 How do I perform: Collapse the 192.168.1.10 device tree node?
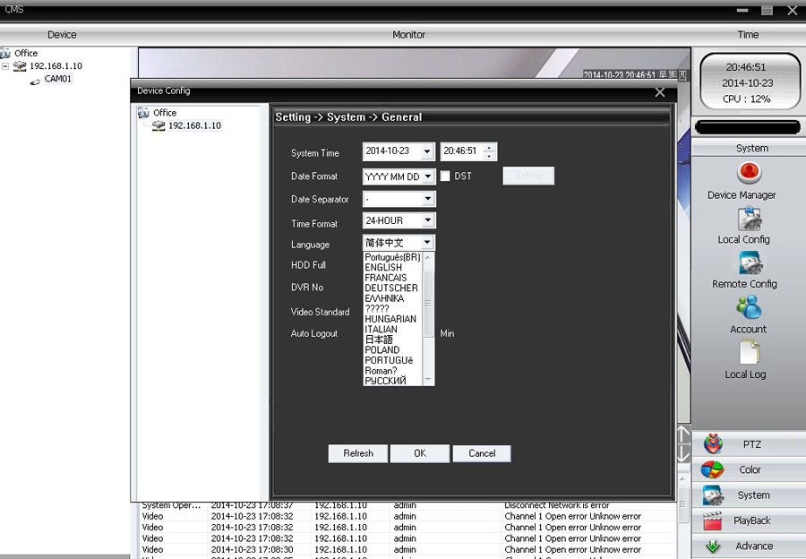tap(6, 66)
